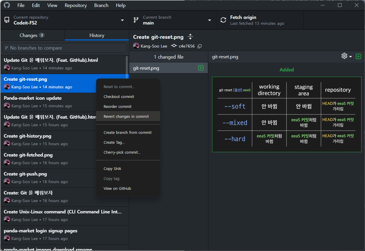The image size is (365, 251).
Task: Maximize the GitHub Desktop window
Action: click(x=340, y=5)
